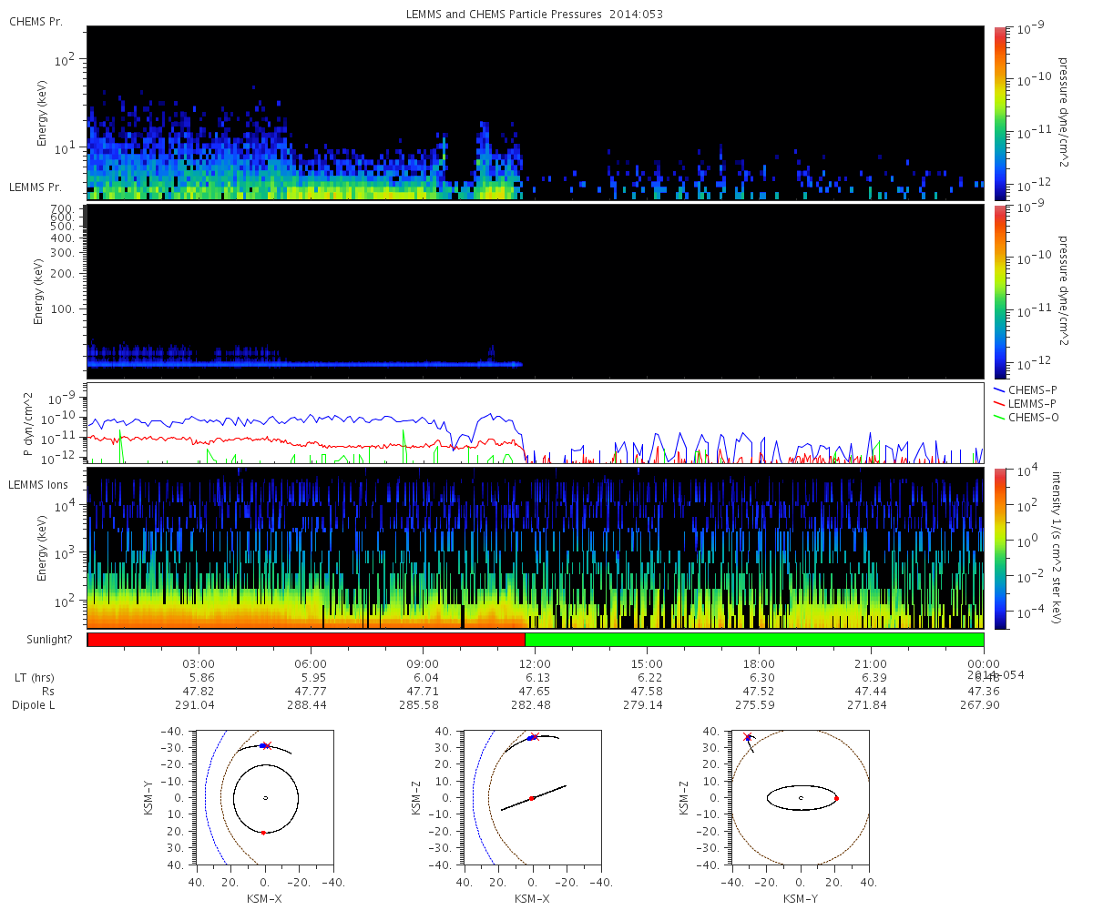The image size is (1093, 910).
Task: Click the blue CHEMS-P legend line
Action: [1000, 389]
